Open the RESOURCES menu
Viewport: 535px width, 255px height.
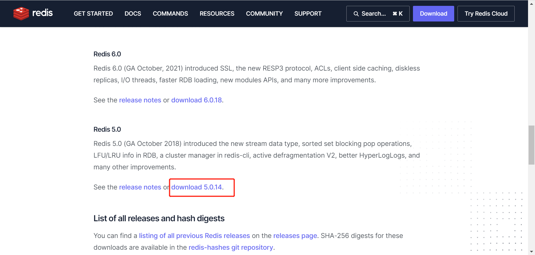coord(217,14)
